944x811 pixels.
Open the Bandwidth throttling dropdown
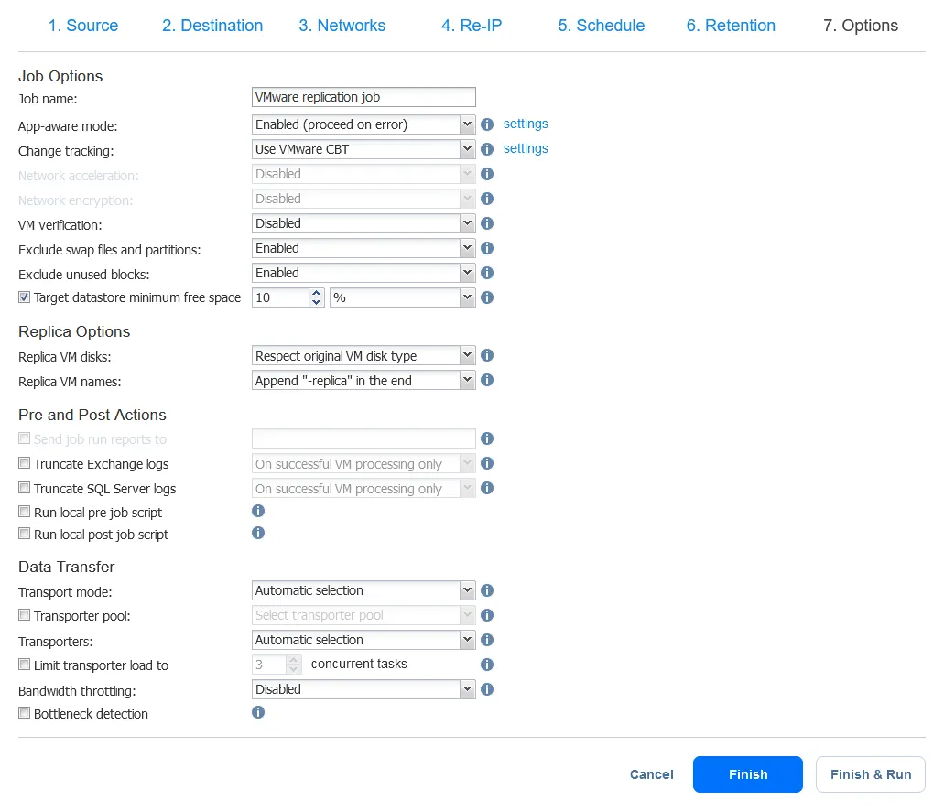[x=363, y=689]
